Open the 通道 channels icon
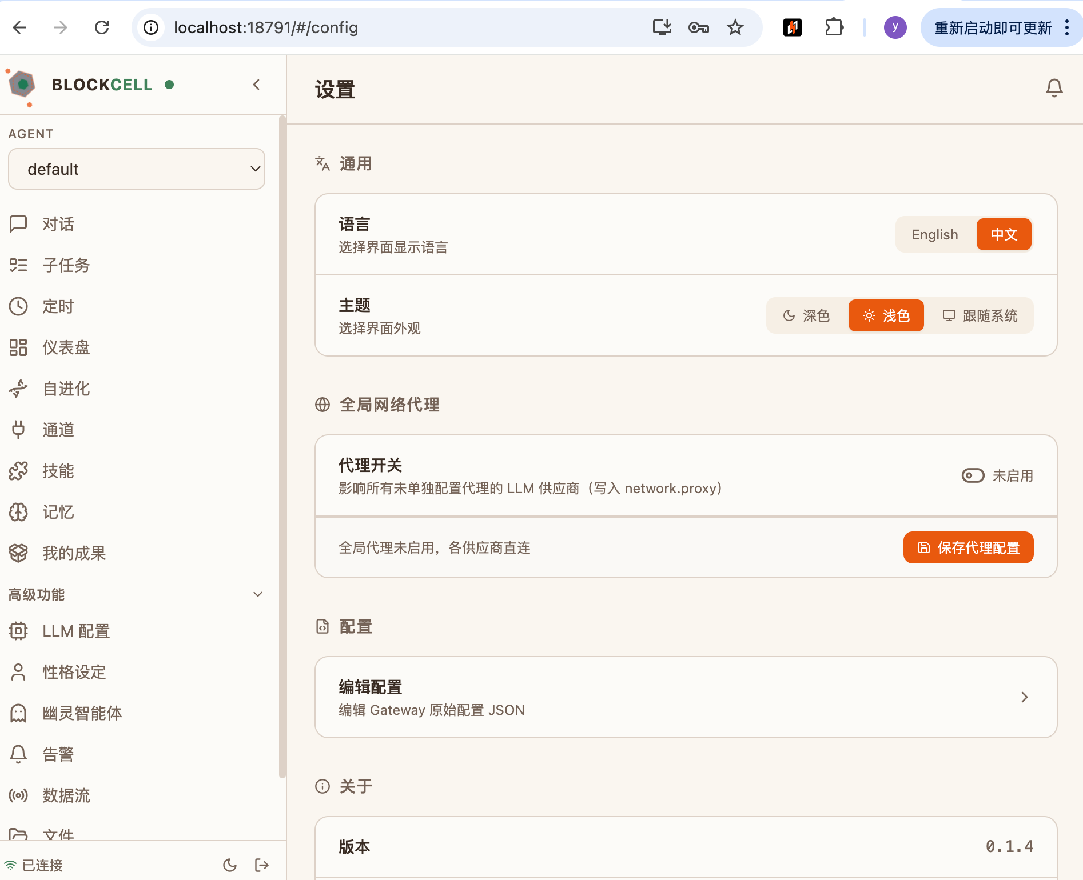The image size is (1083, 880). pyautogui.click(x=19, y=430)
